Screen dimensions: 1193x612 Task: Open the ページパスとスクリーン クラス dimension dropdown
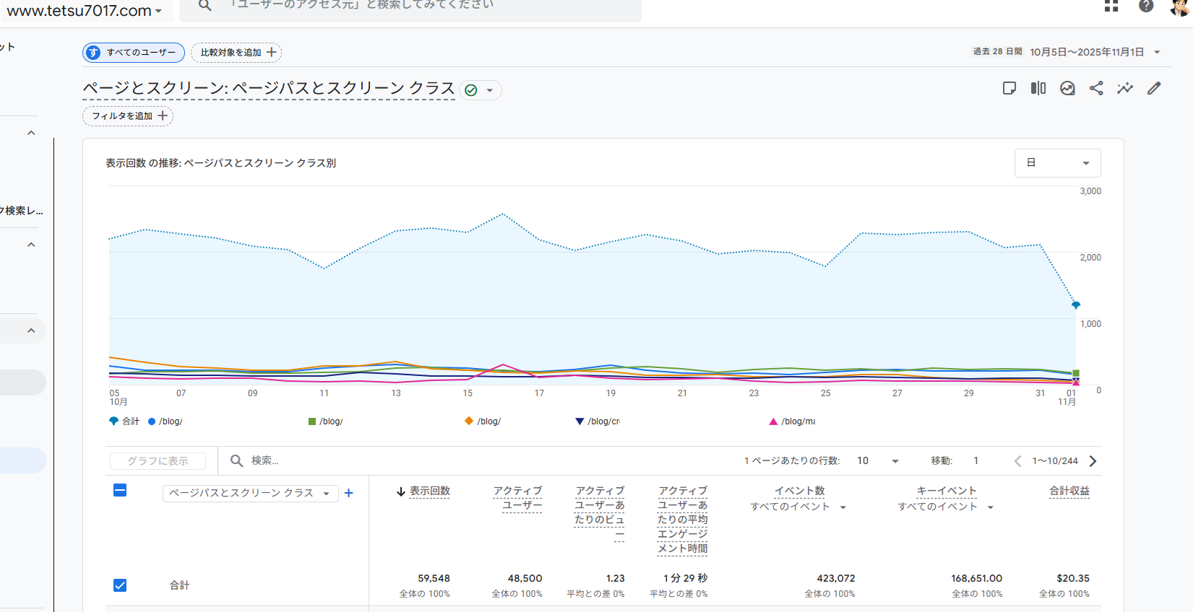(x=250, y=493)
